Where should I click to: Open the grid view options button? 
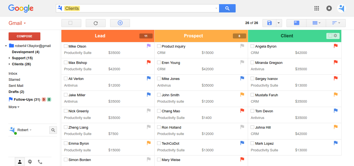tap(316, 23)
